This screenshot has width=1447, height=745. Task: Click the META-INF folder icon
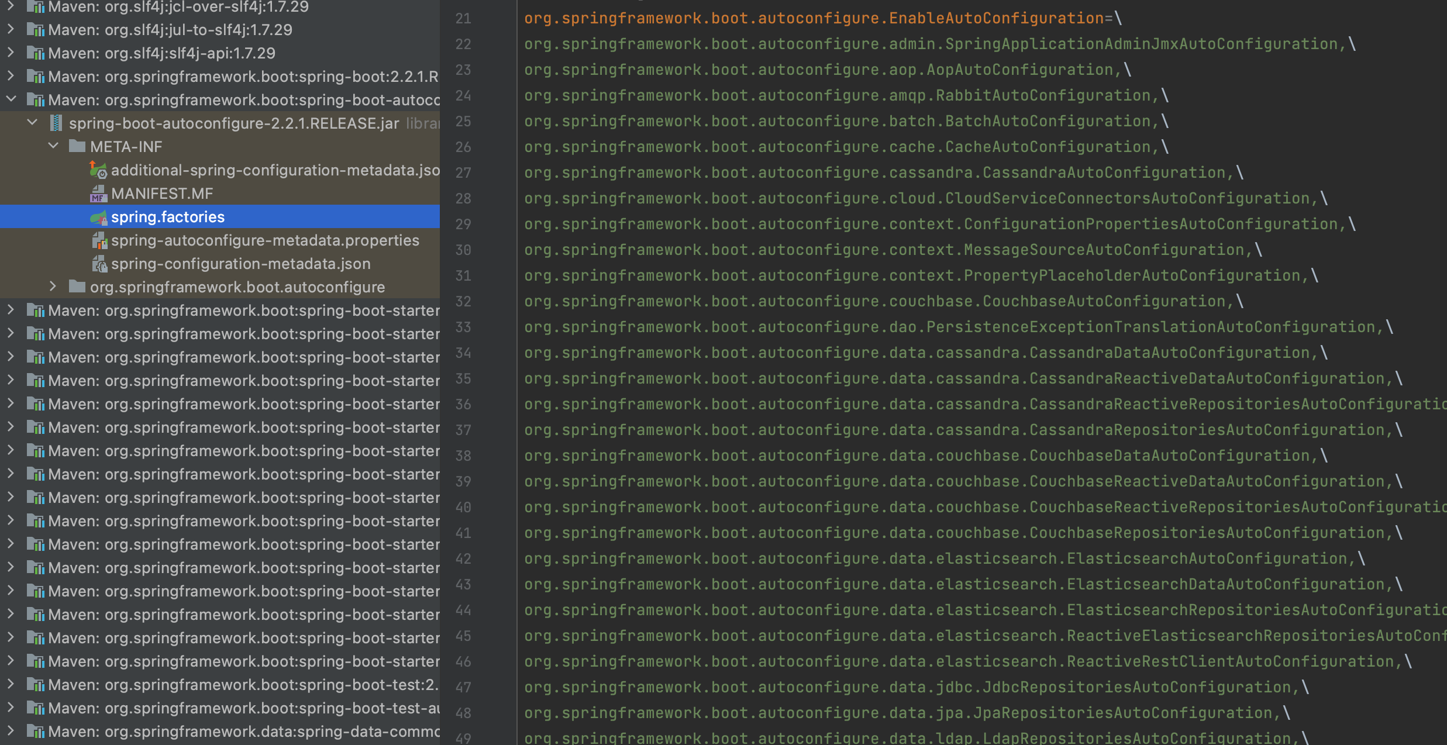coord(77,146)
